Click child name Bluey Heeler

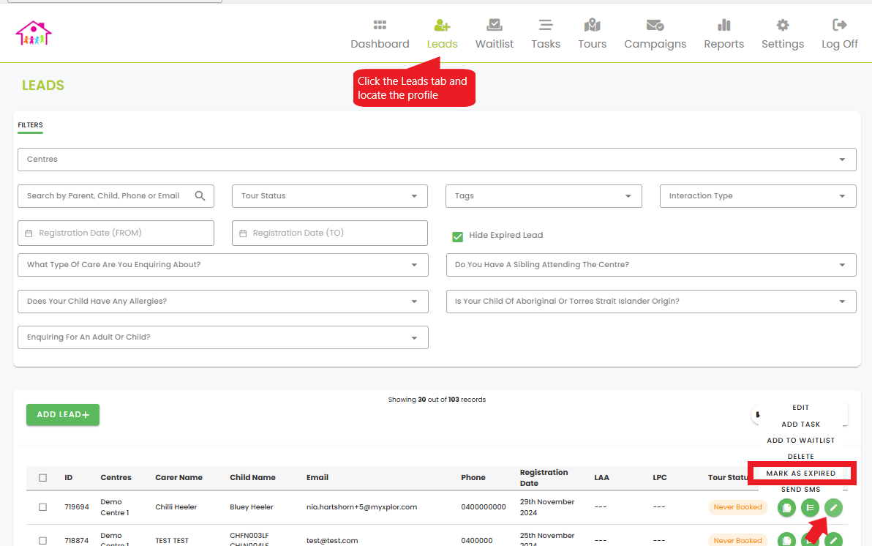[252, 507]
